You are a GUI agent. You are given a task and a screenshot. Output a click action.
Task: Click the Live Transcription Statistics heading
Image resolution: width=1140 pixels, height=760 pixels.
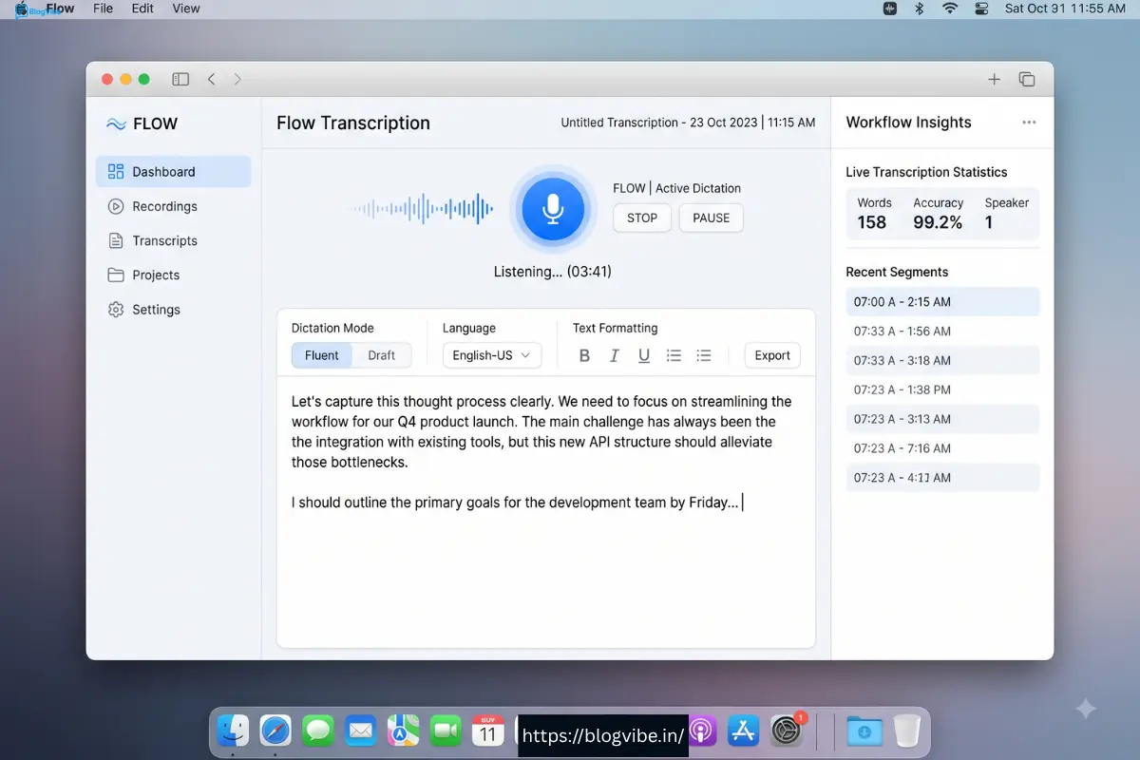[926, 172]
